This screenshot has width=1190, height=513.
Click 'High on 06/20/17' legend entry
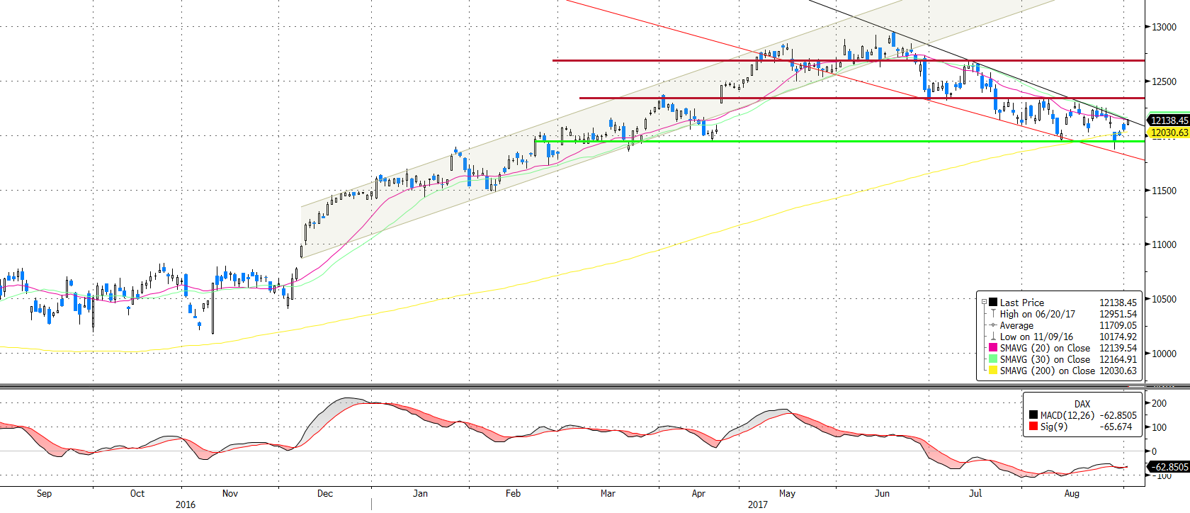1037,314
